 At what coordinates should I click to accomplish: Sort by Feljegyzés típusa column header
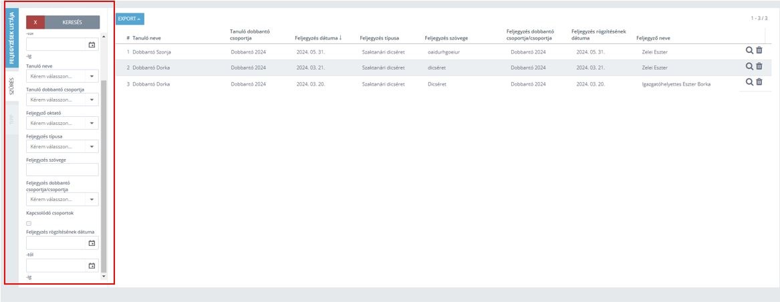point(380,38)
